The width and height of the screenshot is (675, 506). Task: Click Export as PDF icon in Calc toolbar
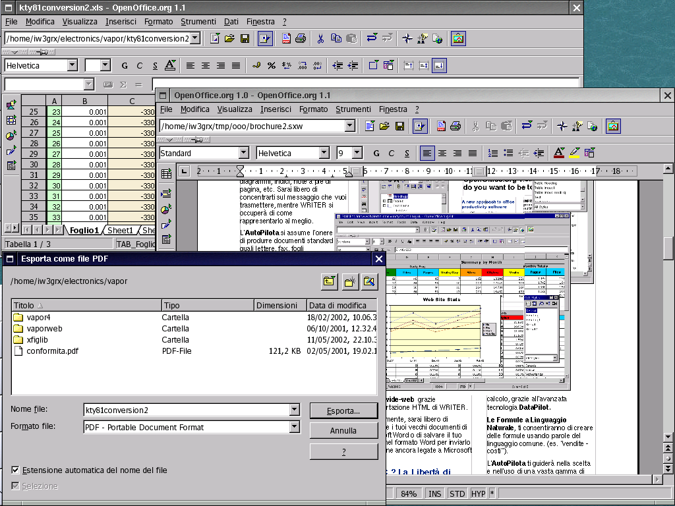(x=286, y=39)
